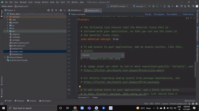Image resolution: width=199 pixels, height=111 pixels.
Task: Open Flutter Outline side panel
Action: click(197, 16)
